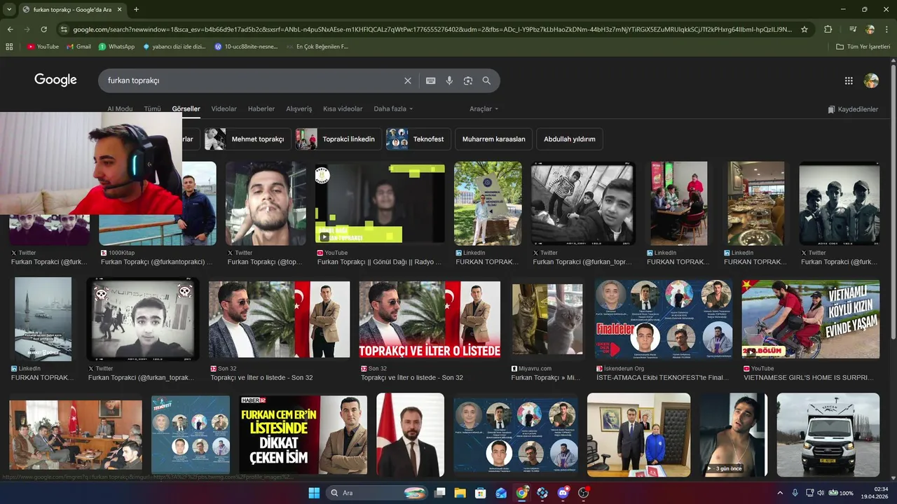Screen dimensions: 897x504
Task: Open the Google apps grid
Action: click(x=849, y=80)
